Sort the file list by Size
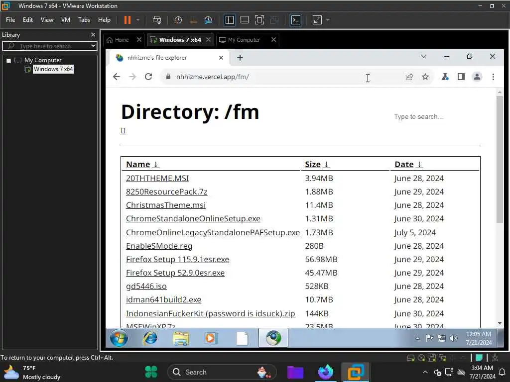This screenshot has height=382, width=510. click(x=317, y=164)
